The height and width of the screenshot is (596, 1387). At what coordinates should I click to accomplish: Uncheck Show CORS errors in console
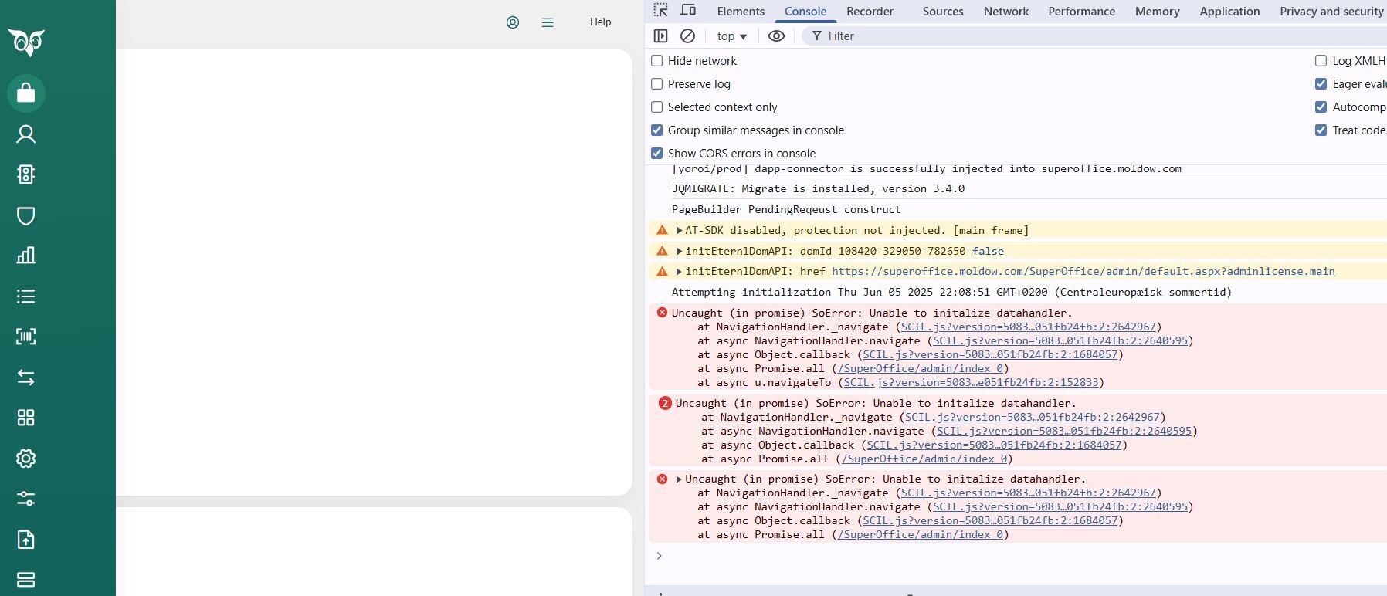pyautogui.click(x=657, y=154)
